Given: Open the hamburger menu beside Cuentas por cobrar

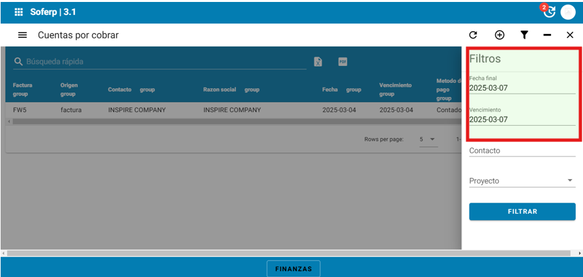Looking at the screenshot, I should coord(23,35).
